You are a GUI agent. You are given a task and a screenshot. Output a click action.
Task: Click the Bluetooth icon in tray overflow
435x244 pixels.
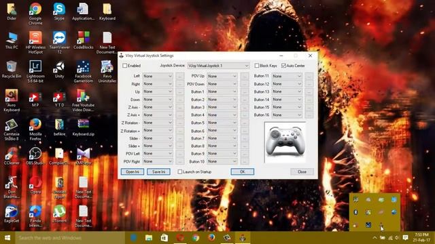tap(355, 212)
